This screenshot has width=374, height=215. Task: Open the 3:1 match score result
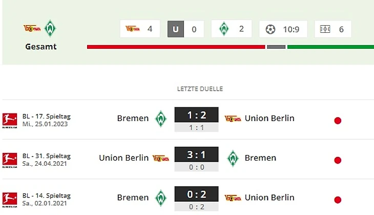coord(196,154)
